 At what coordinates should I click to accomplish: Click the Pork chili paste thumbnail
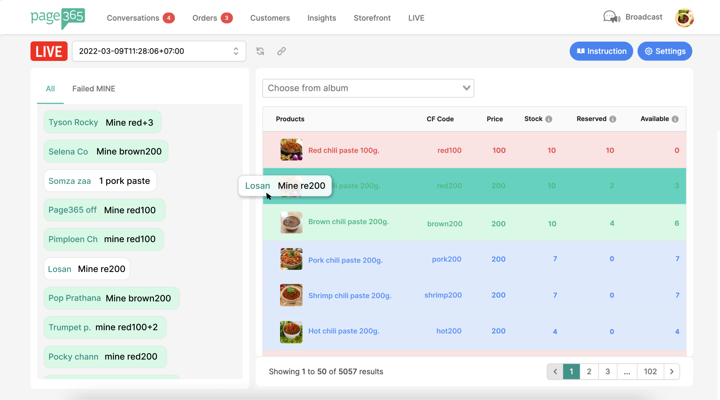tap(291, 259)
